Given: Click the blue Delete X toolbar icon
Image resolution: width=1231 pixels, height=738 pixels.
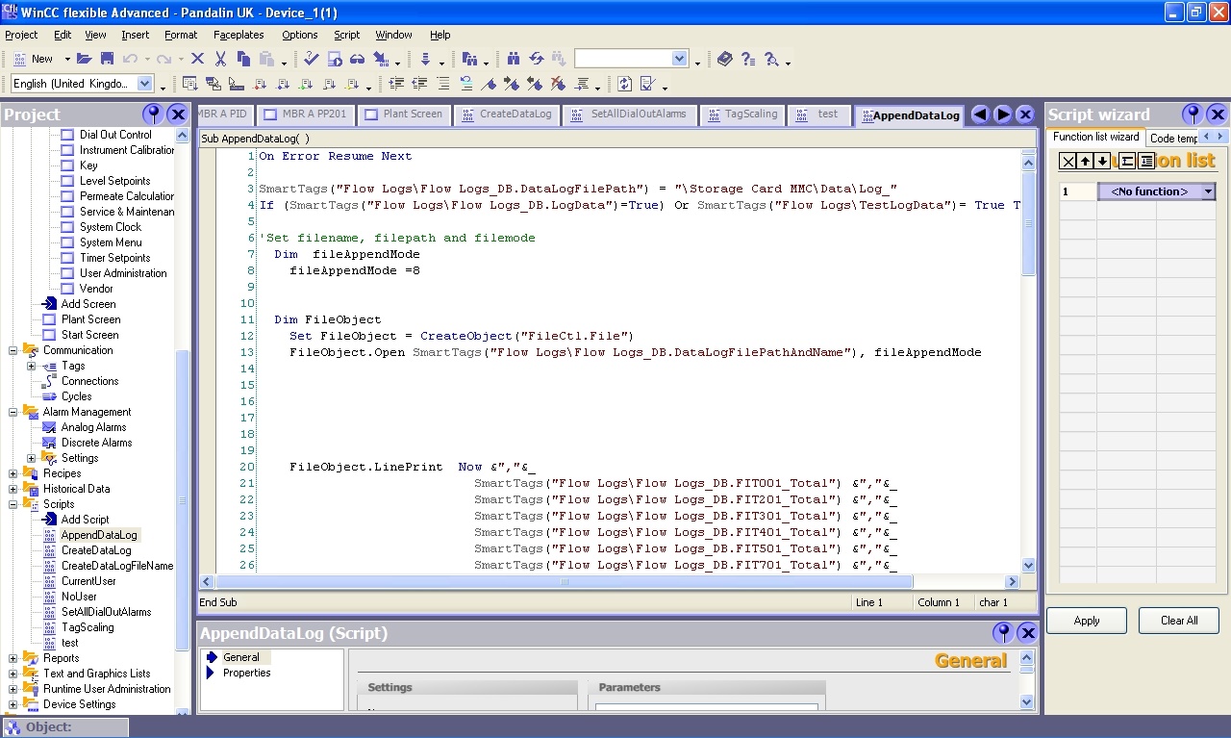Looking at the screenshot, I should [197, 60].
